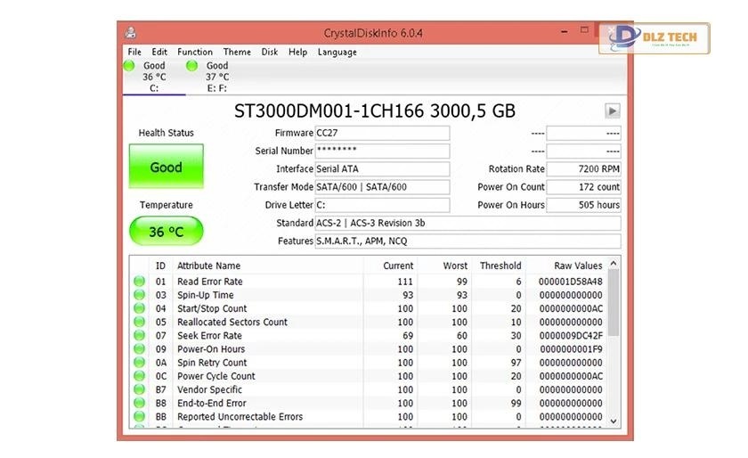Open the Theme menu
The image size is (748, 458).
point(237,52)
